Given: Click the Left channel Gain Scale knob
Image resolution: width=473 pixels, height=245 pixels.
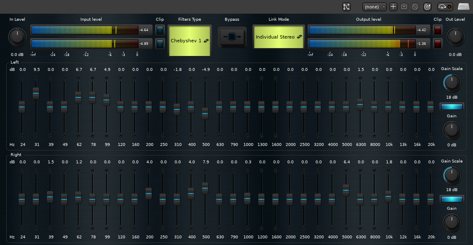Looking at the screenshot, I should pos(451,83).
